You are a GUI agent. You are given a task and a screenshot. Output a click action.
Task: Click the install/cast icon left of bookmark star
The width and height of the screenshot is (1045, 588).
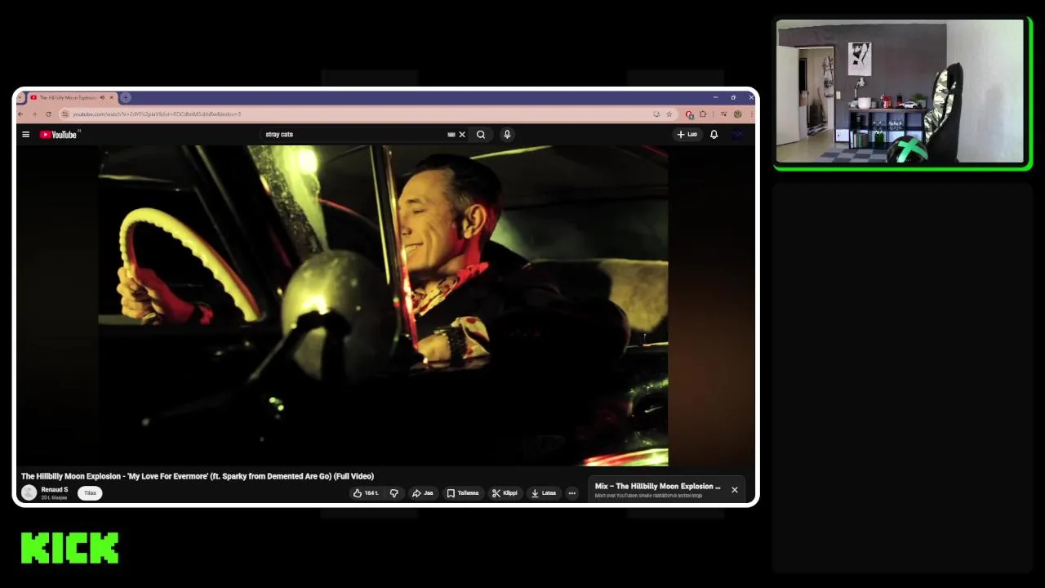(x=656, y=114)
